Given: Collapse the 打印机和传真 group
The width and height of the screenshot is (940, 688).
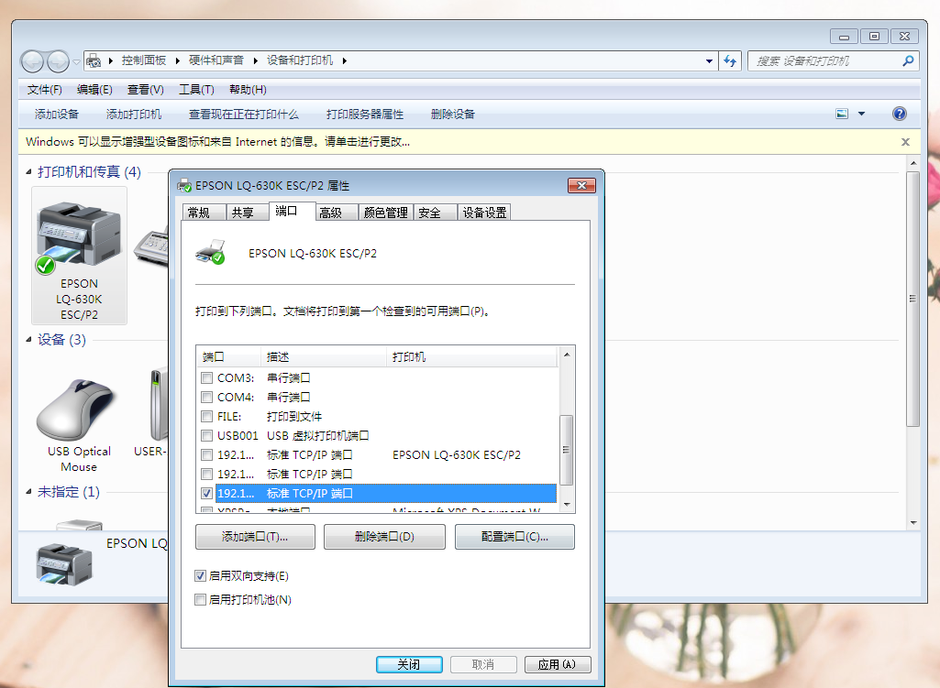Looking at the screenshot, I should 28,172.
